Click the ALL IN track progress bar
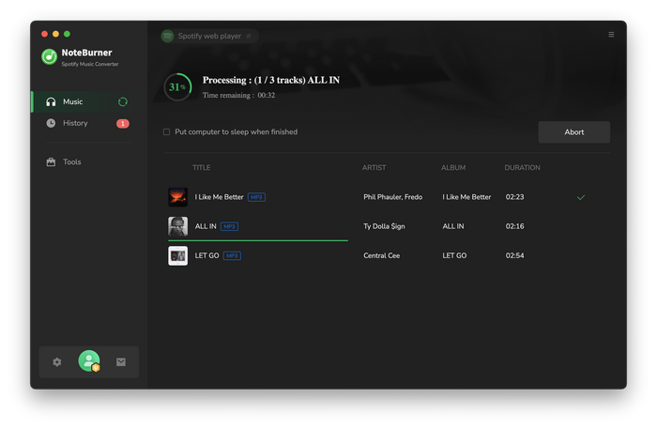The width and height of the screenshot is (657, 429). coord(258,240)
